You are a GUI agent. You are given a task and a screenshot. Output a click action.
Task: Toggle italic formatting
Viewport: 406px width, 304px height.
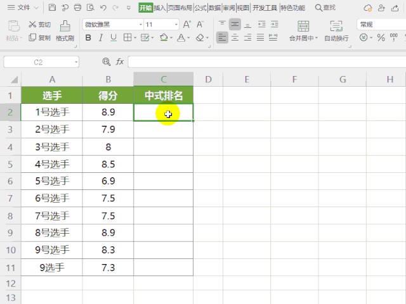pyautogui.click(x=101, y=38)
